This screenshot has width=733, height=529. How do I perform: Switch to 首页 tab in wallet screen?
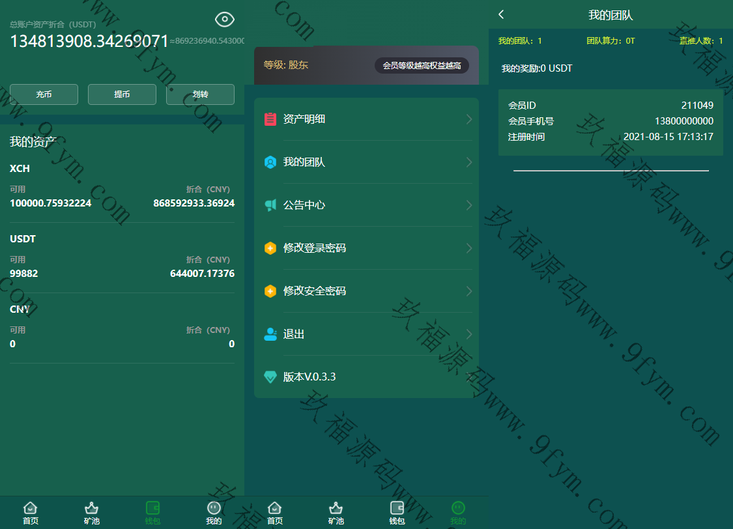pyautogui.click(x=31, y=513)
